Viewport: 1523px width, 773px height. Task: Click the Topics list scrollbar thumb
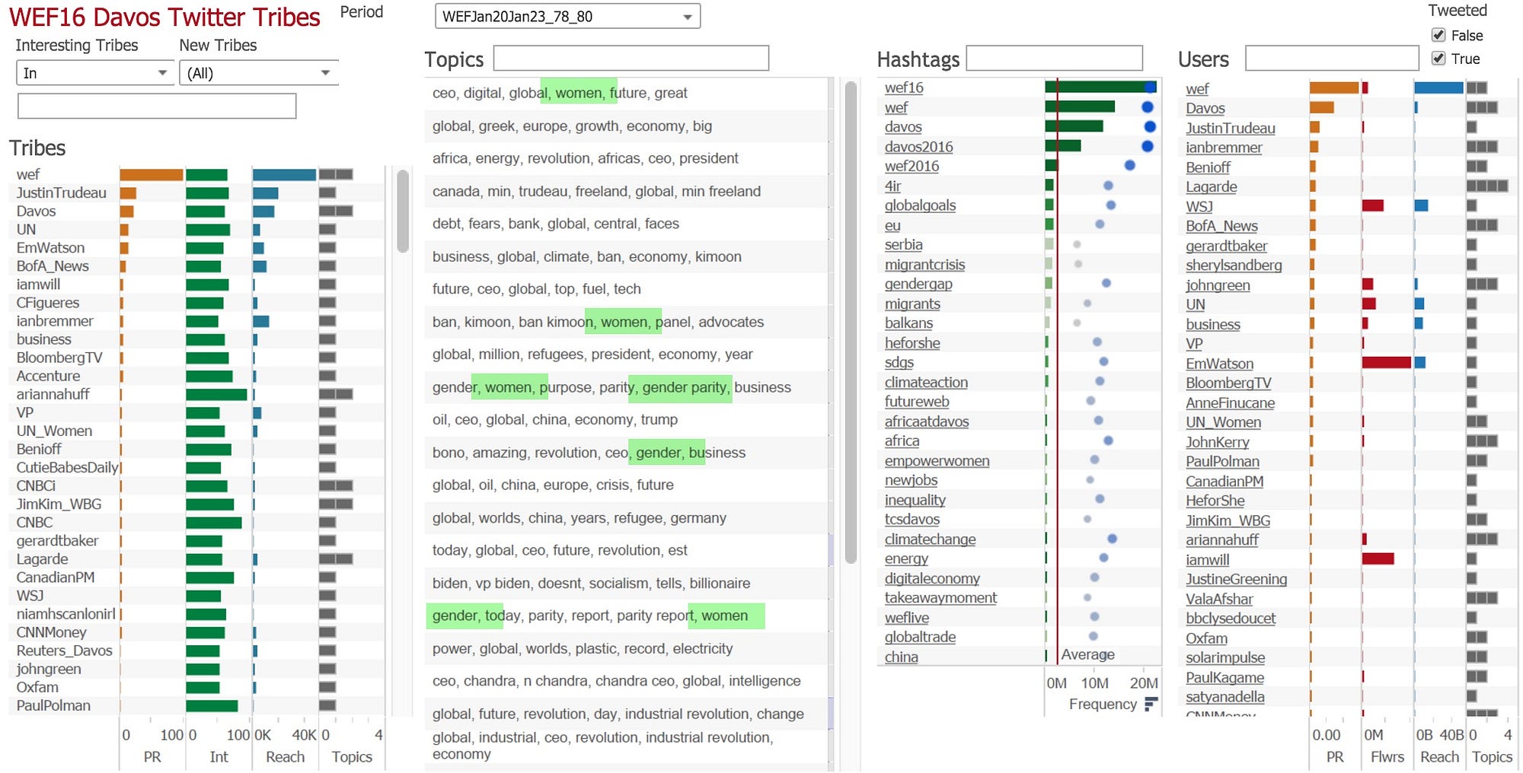(x=851, y=323)
